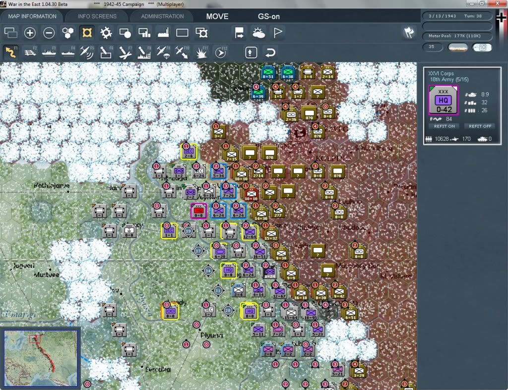The width and height of the screenshot is (508, 390).
Task: Click the overlapping windows icon in toolbar
Action: pos(11,33)
